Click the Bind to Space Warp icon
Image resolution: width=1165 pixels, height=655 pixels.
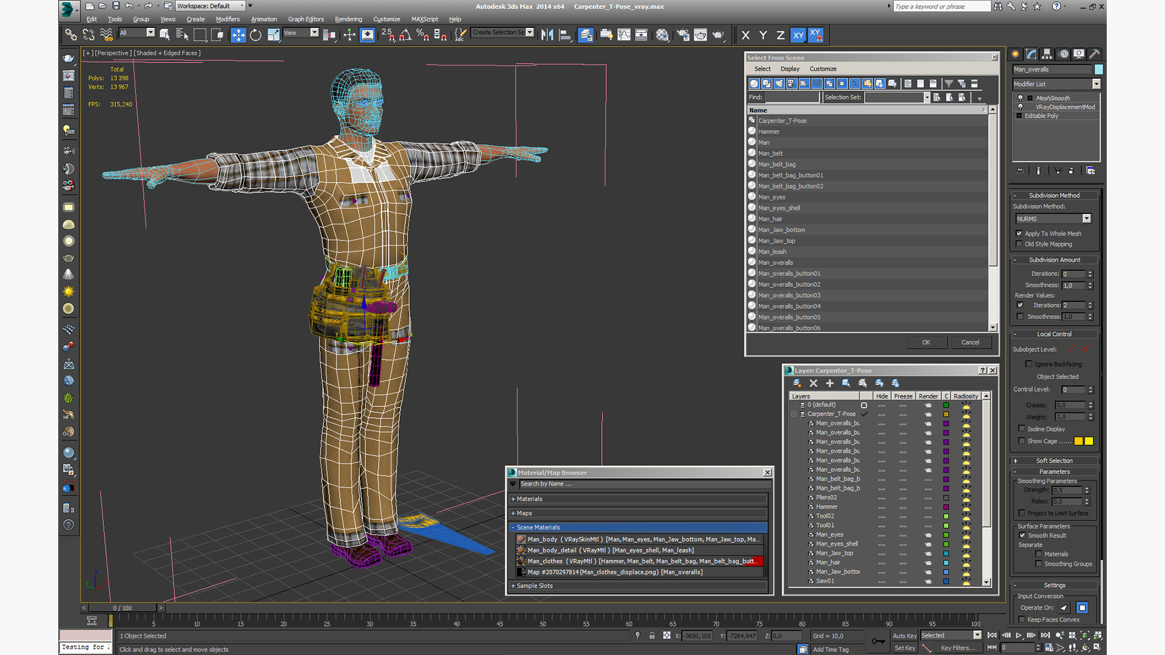click(106, 35)
